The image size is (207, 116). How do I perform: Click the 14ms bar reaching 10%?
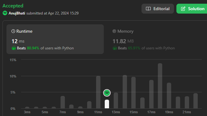tap(125, 92)
